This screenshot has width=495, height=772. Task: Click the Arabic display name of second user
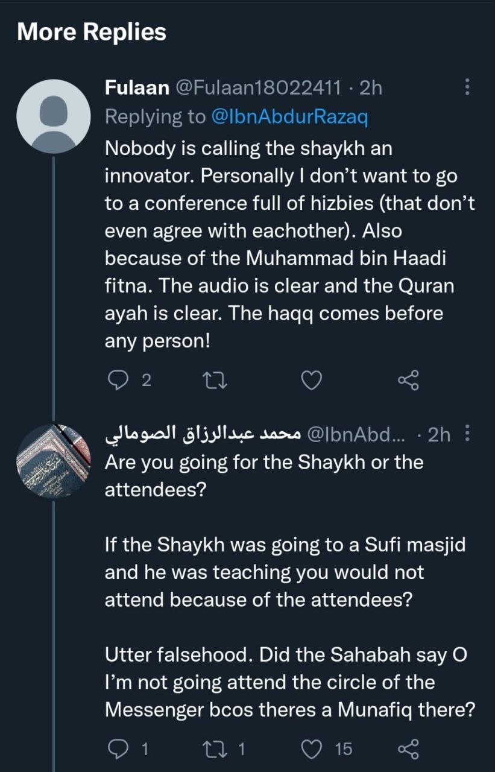tap(202, 434)
